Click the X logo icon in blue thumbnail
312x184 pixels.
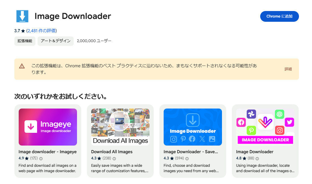[x=202, y=139]
